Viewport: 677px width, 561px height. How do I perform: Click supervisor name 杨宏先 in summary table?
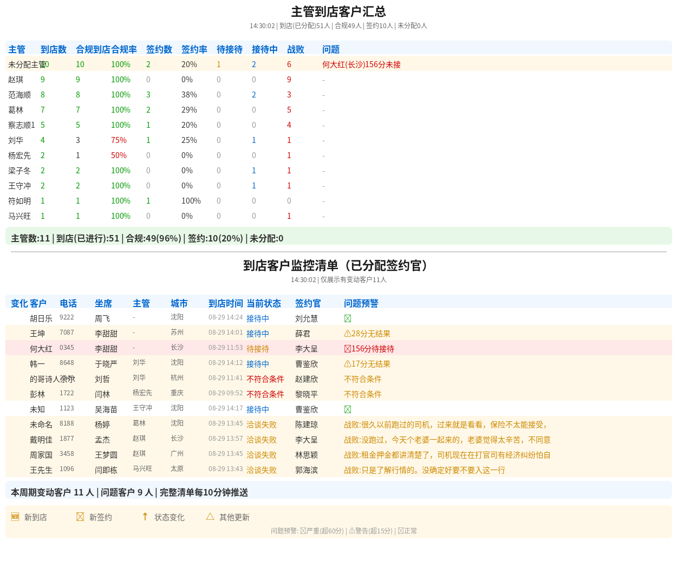pyautogui.click(x=19, y=155)
